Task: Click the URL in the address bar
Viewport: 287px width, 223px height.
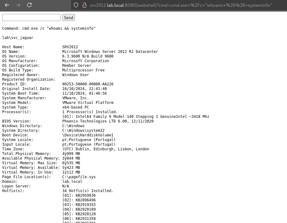Action: click(x=181, y=5)
